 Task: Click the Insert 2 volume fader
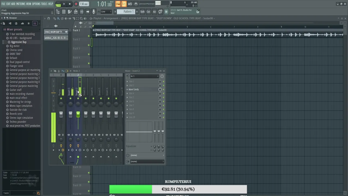click(78, 115)
